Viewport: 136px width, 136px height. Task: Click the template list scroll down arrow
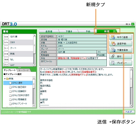point(34,105)
